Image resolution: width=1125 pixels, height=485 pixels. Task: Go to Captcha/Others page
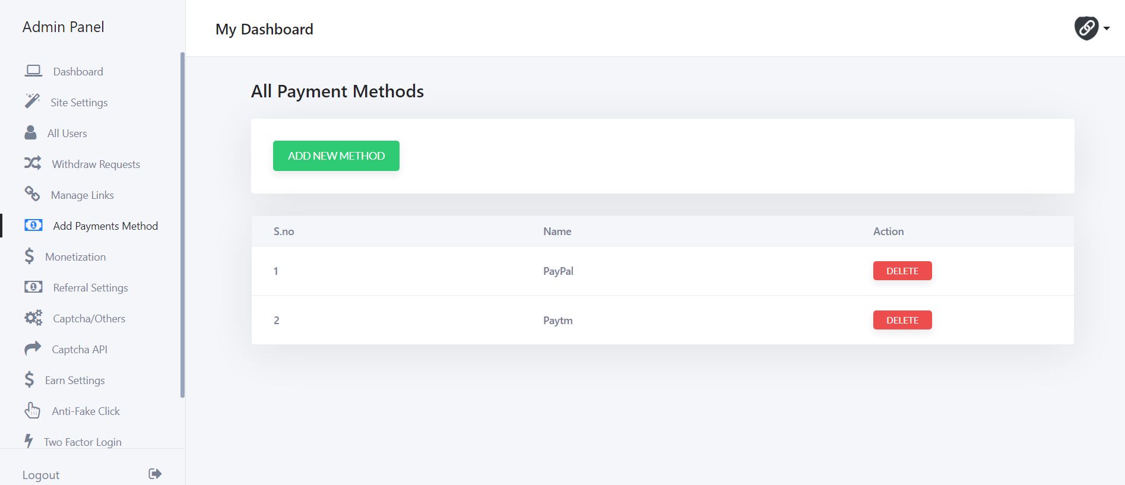[x=89, y=319]
